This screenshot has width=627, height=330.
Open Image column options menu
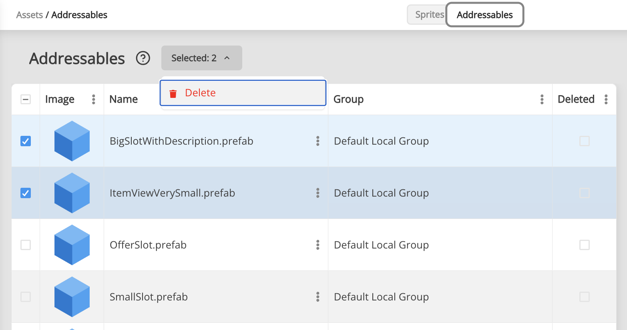(x=94, y=99)
